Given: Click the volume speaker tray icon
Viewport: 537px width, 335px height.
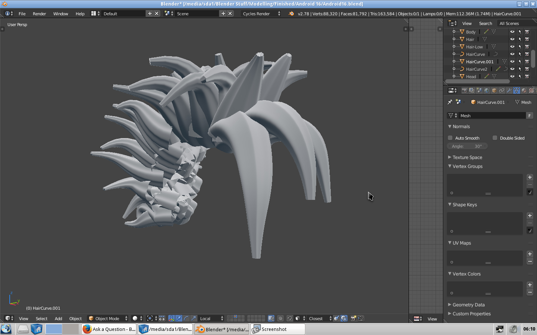Looking at the screenshot, I should tap(514, 329).
